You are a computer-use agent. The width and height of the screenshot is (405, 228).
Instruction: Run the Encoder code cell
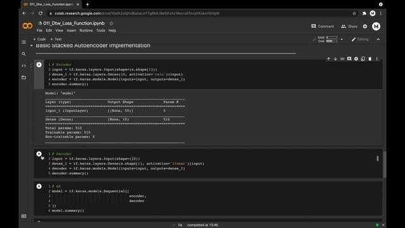[39, 65]
